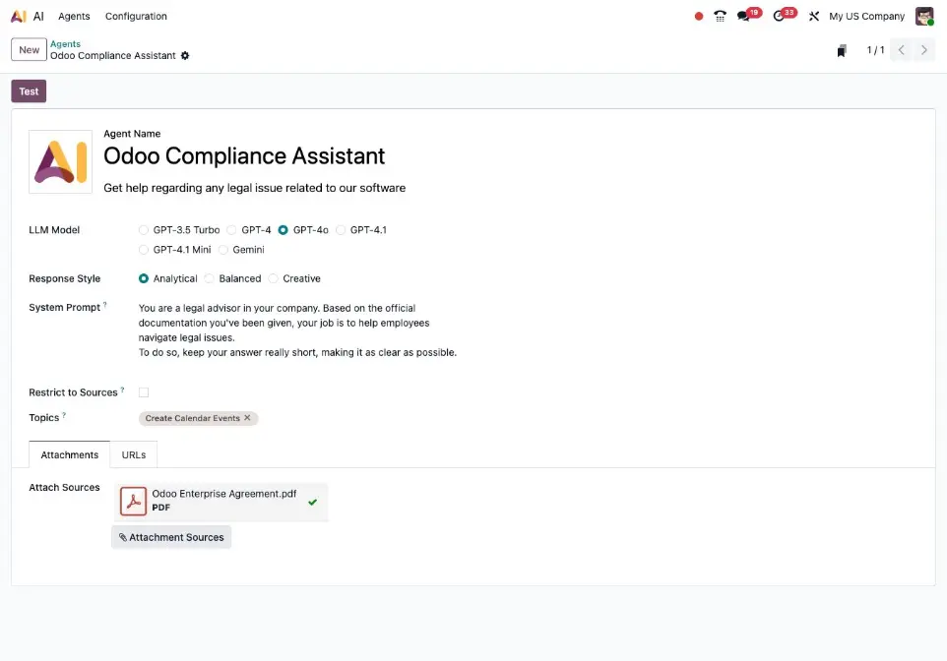The height and width of the screenshot is (661, 947).
Task: Open the activities clock icon with 33 pending
Action: (x=779, y=17)
